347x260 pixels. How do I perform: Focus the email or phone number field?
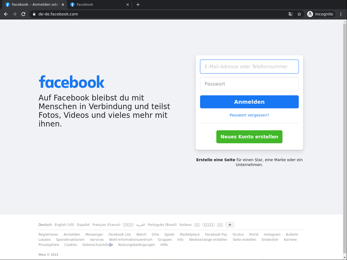tap(249, 67)
